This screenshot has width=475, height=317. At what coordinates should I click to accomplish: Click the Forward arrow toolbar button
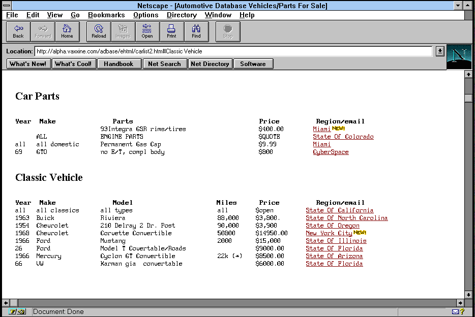[x=43, y=31]
